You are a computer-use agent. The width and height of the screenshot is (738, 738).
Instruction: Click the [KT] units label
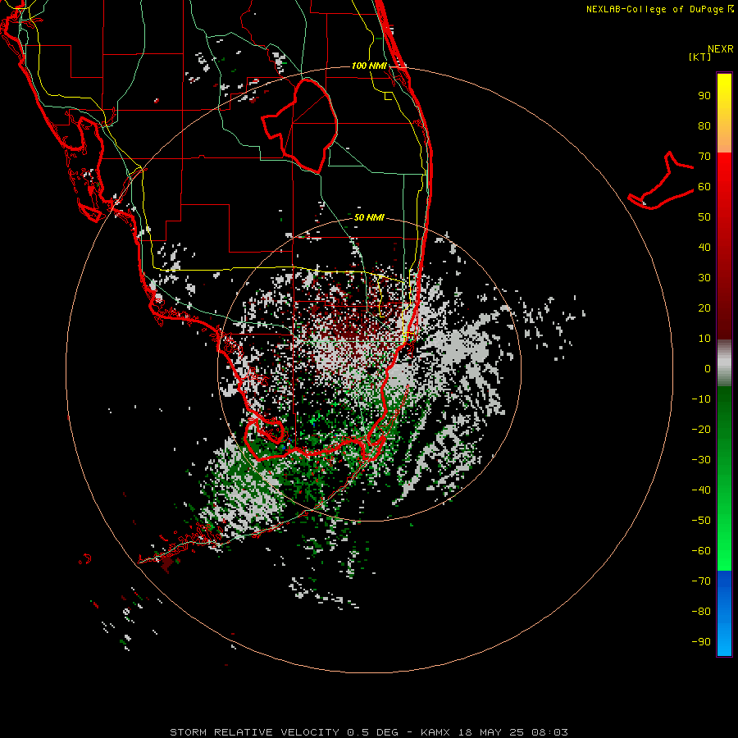(x=700, y=57)
